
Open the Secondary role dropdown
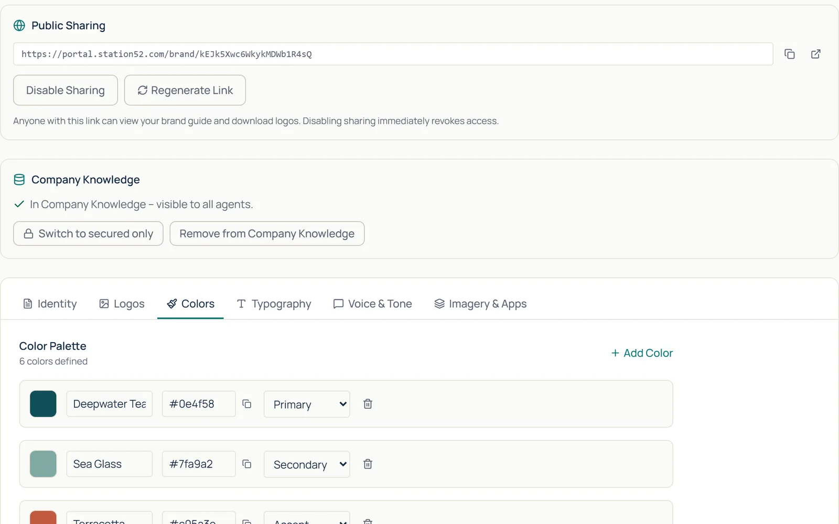point(307,464)
